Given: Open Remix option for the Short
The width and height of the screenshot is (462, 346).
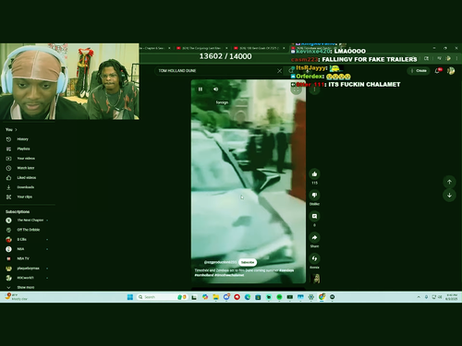Looking at the screenshot, I should 314,258.
